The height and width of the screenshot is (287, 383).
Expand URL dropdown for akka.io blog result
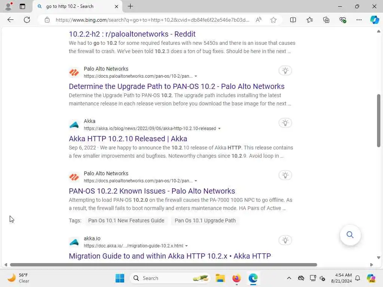(219, 129)
